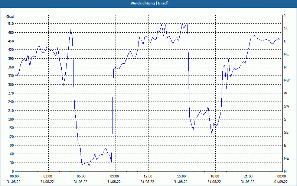The height and width of the screenshot is (186, 297).
Task: Click the "03:00" time label
Action: tap(47, 176)
